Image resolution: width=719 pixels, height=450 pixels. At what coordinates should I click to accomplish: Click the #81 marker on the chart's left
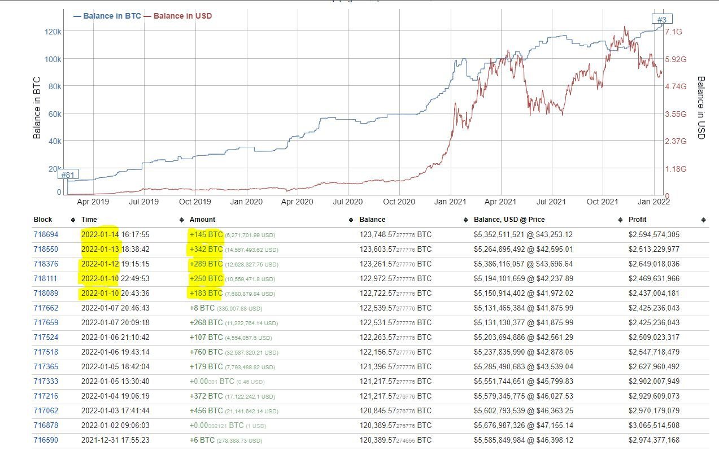(69, 175)
